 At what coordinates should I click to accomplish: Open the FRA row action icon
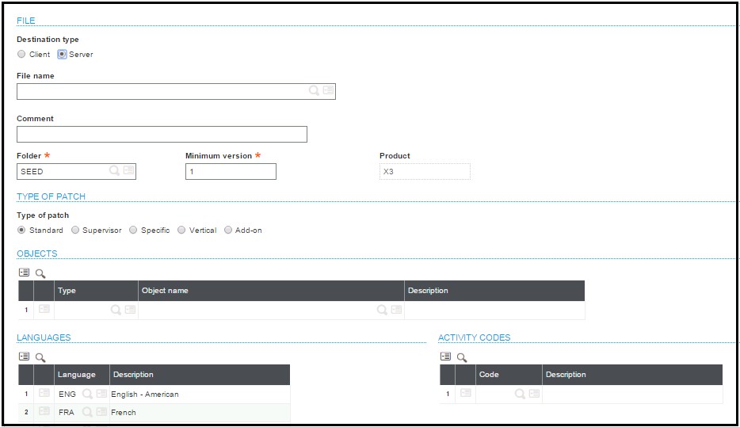click(44, 411)
